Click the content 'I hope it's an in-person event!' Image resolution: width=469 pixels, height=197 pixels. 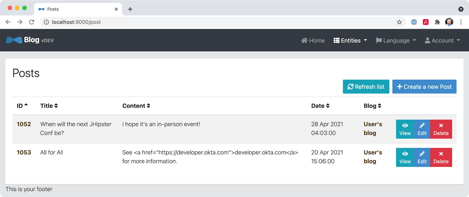coord(161,124)
